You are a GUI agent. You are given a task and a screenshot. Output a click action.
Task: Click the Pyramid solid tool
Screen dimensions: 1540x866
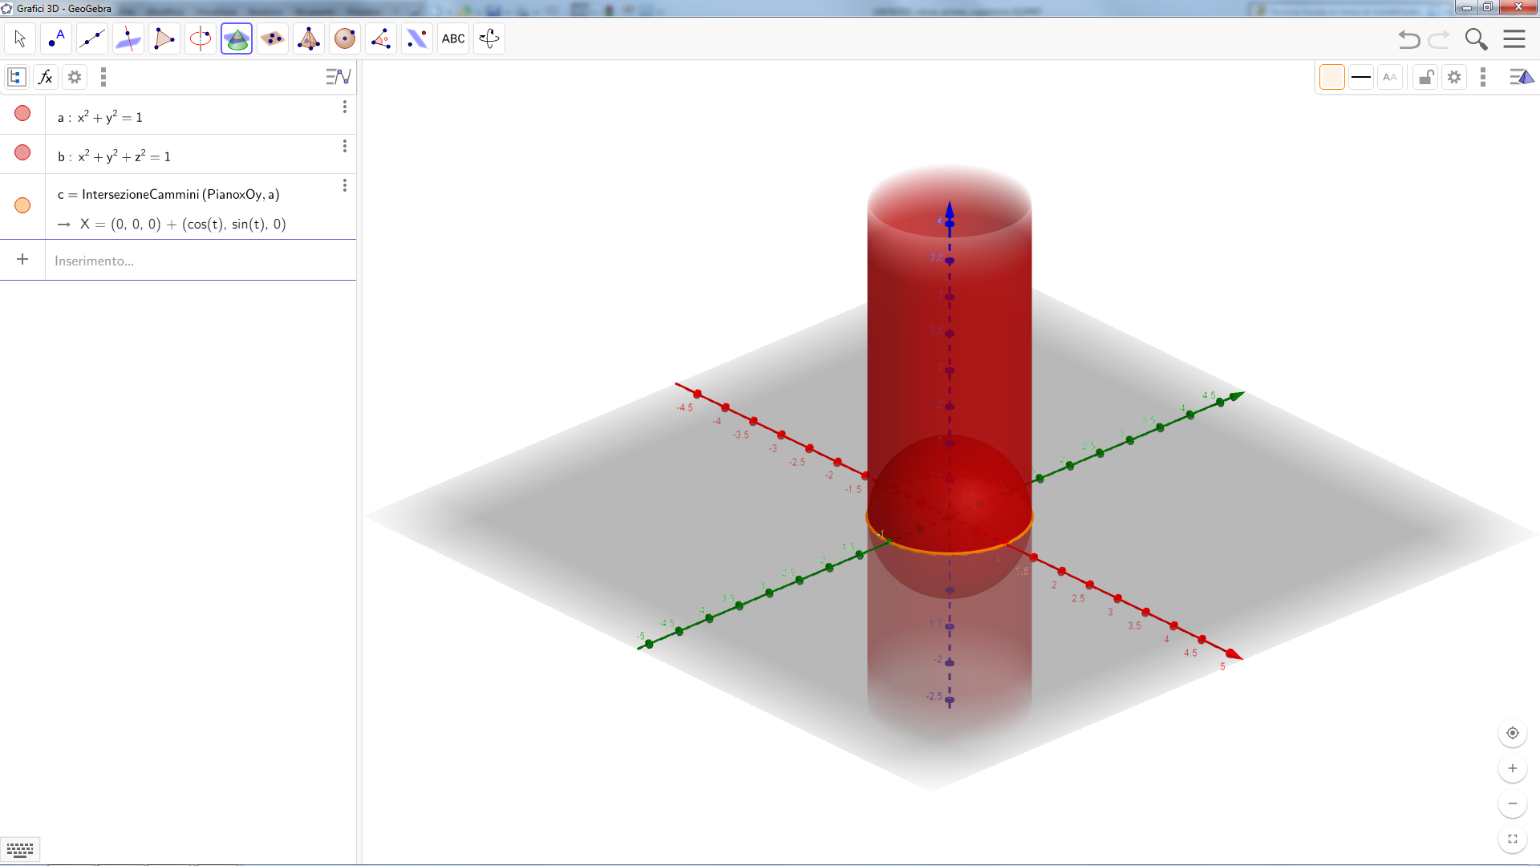click(309, 38)
